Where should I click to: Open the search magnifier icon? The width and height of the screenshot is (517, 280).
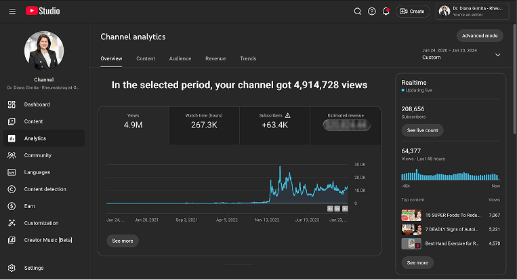(x=358, y=11)
